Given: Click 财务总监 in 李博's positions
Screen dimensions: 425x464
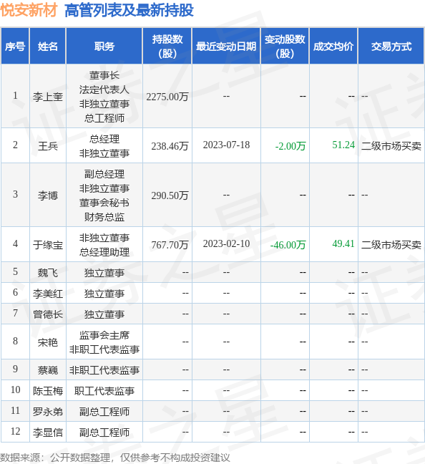Looking at the screenshot, I should tap(104, 217).
